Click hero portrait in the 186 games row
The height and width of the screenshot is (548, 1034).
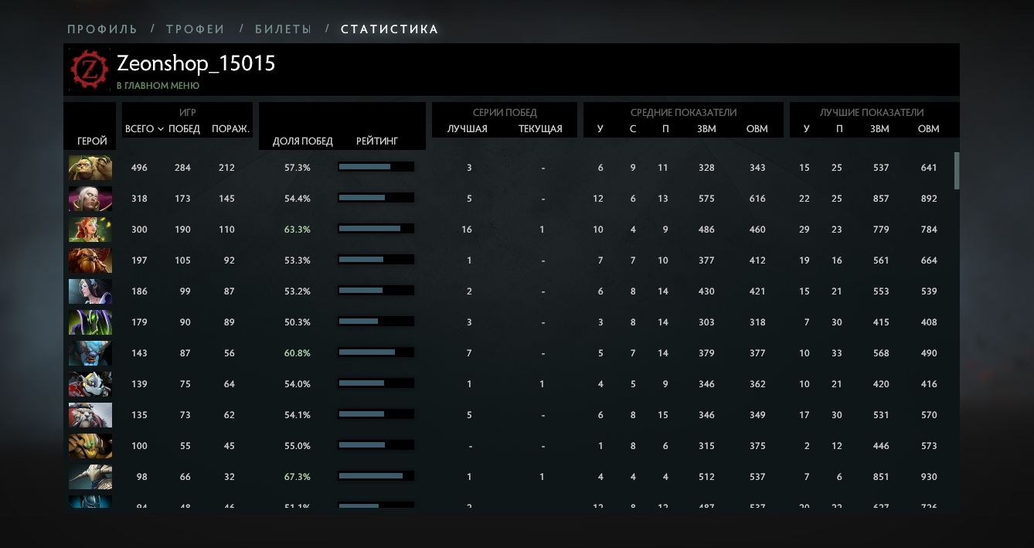[90, 291]
